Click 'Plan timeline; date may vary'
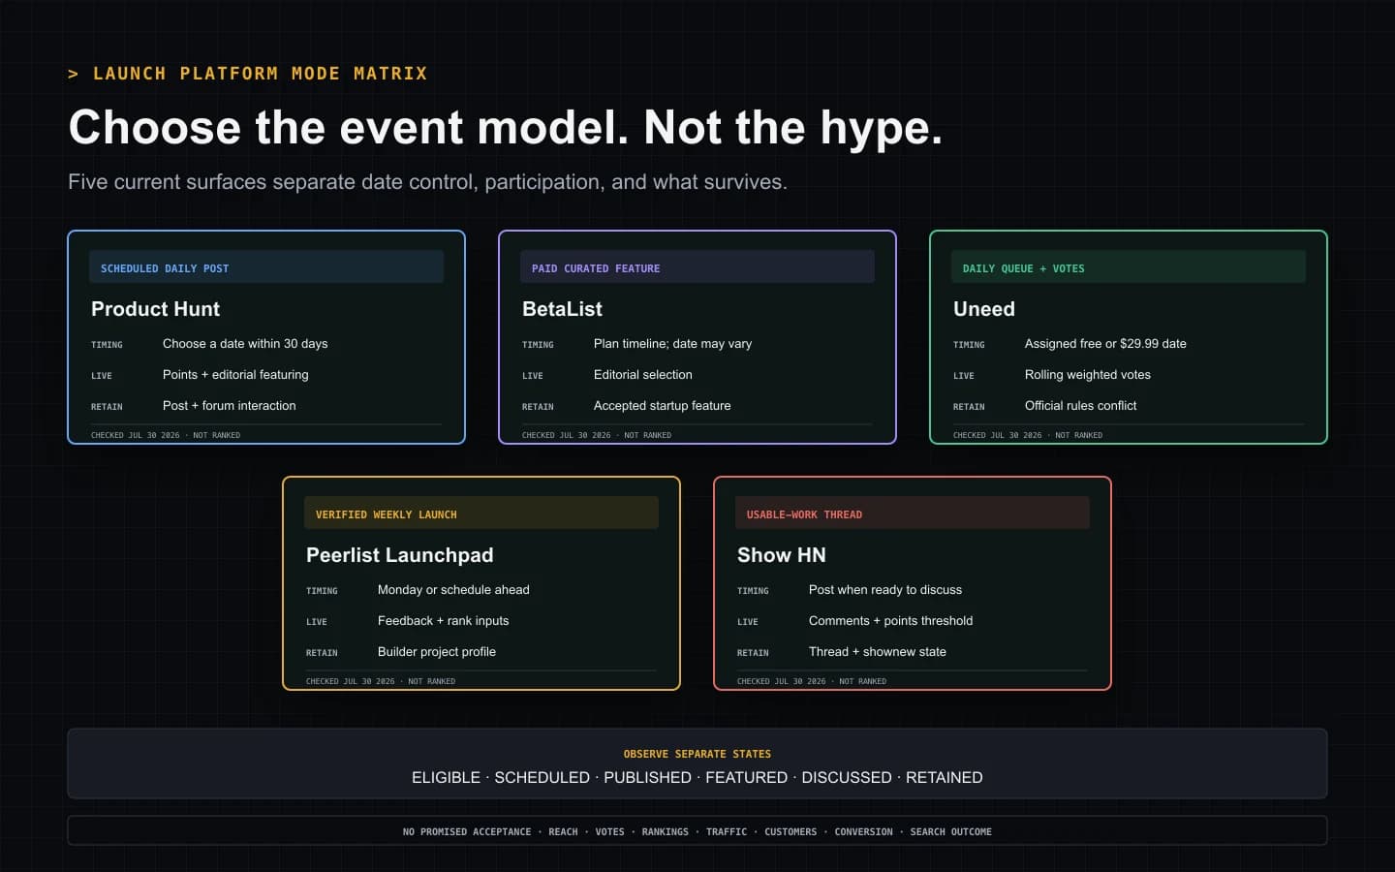1395x872 pixels. pyautogui.click(x=672, y=344)
